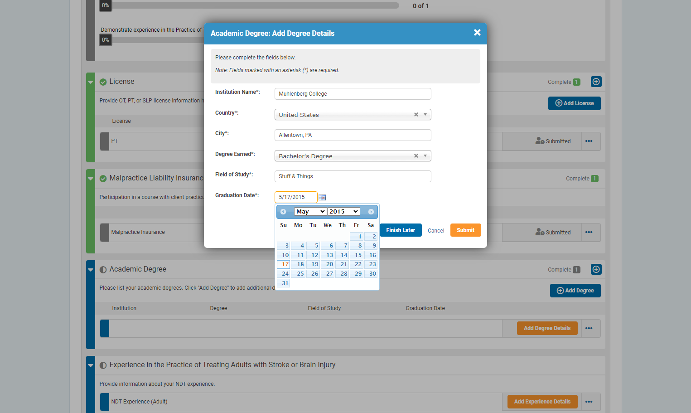Select day 22 in the calendar
The height and width of the screenshot is (413, 691).
pyautogui.click(x=357, y=264)
